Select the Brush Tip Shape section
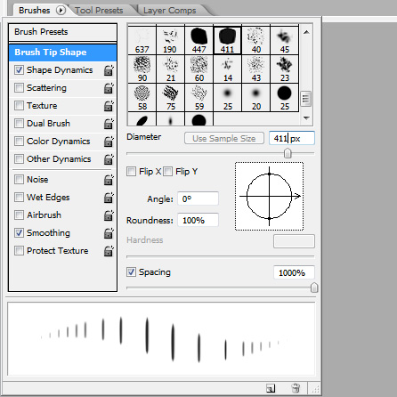This screenshot has width=397, height=397. (x=62, y=53)
